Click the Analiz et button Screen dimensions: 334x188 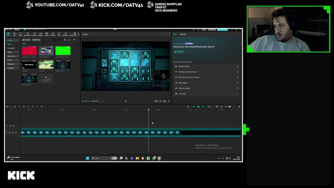pos(179,52)
